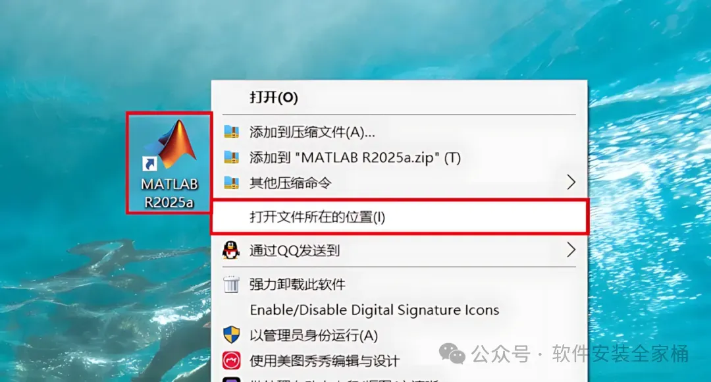This screenshot has height=382, width=711.
Task: Click the blue-yellow admin shield icon
Action: 231,335
